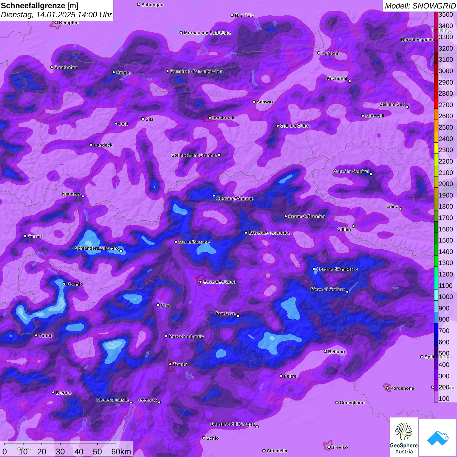Viewport: 457px width, 457px height.
Task: Click the GeoSphere Austria logo
Action: (x=404, y=437)
